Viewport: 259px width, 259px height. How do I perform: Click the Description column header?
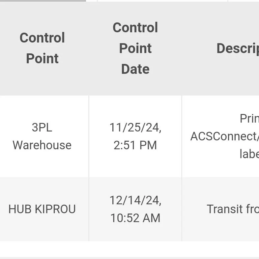(237, 48)
